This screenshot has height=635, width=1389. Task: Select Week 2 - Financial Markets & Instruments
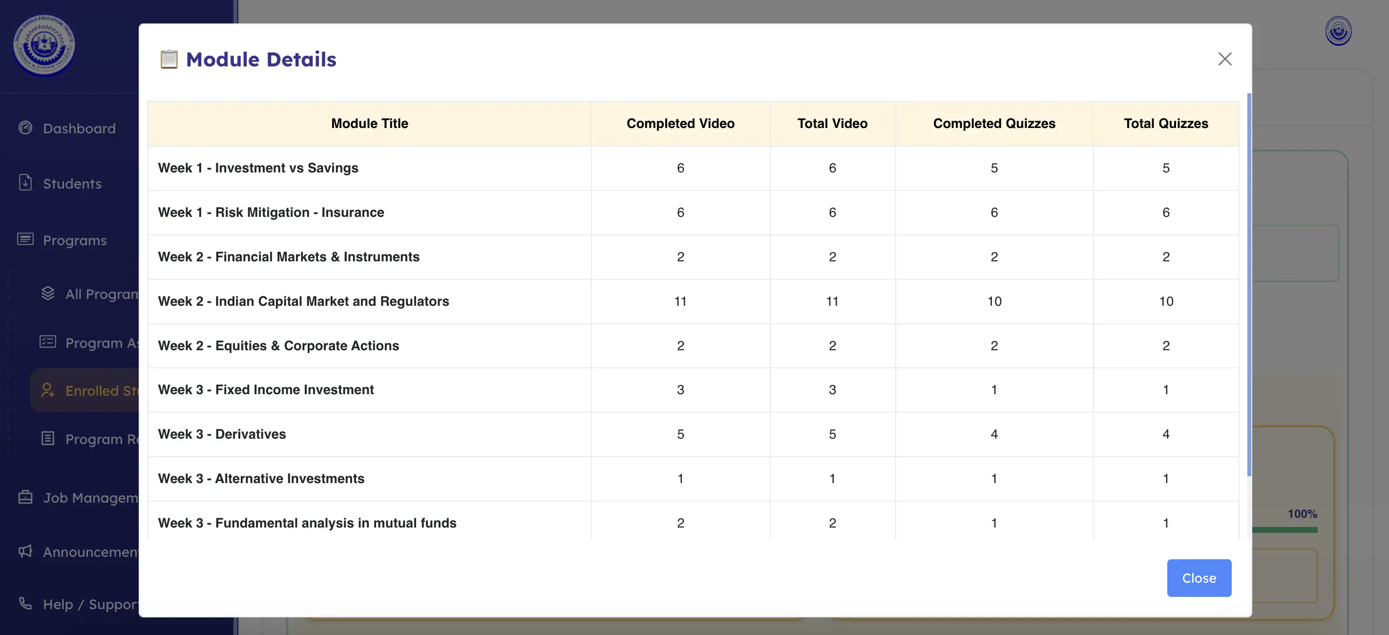(x=694, y=257)
